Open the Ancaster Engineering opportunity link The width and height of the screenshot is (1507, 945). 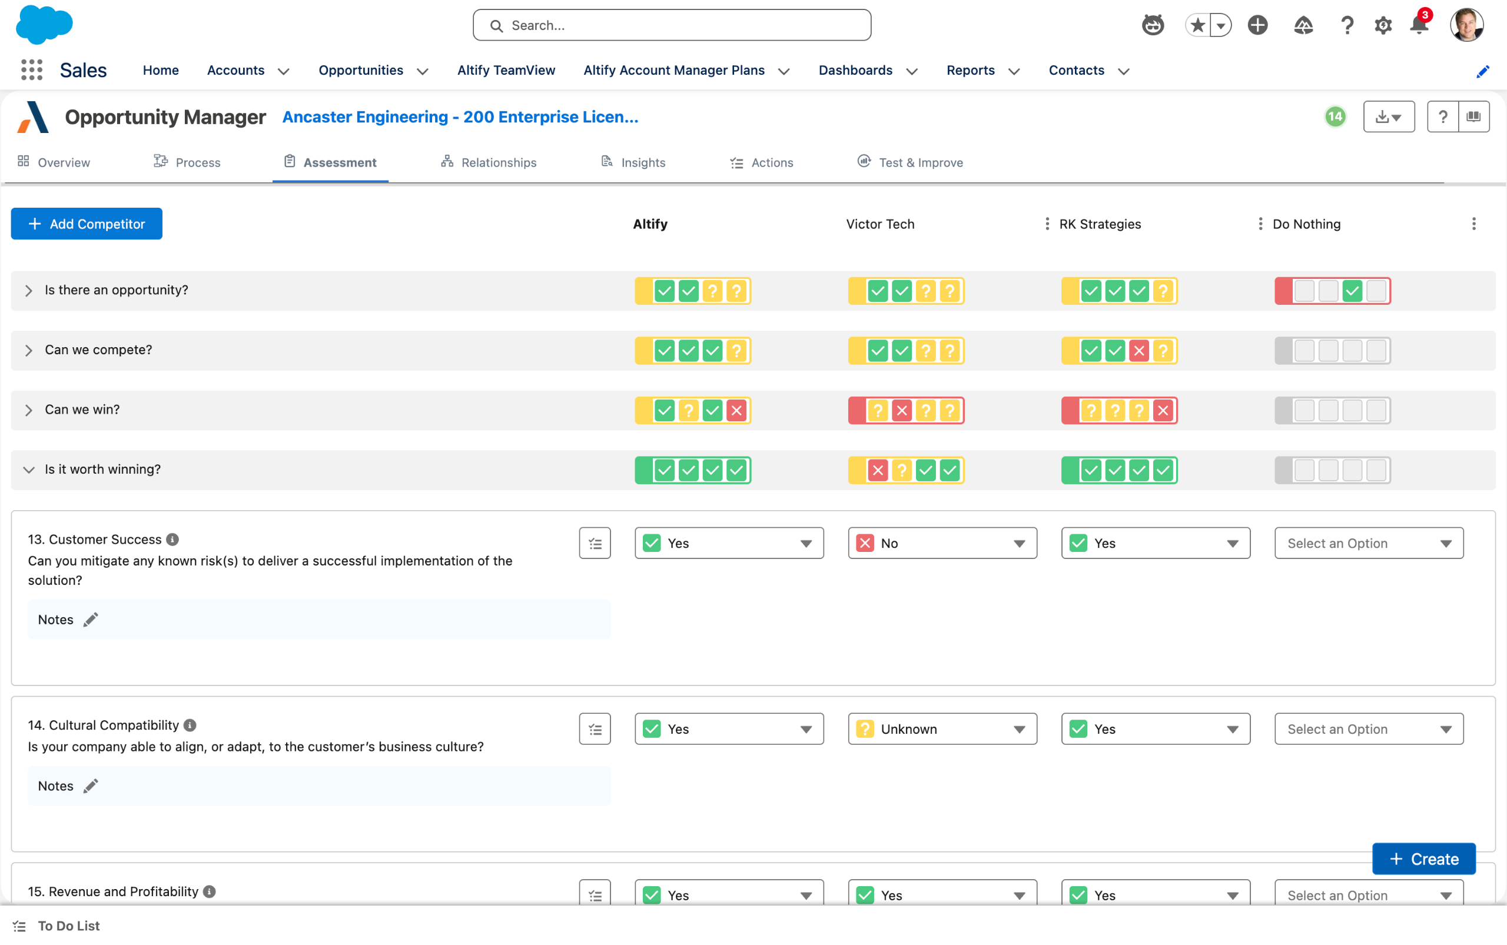[x=460, y=117]
